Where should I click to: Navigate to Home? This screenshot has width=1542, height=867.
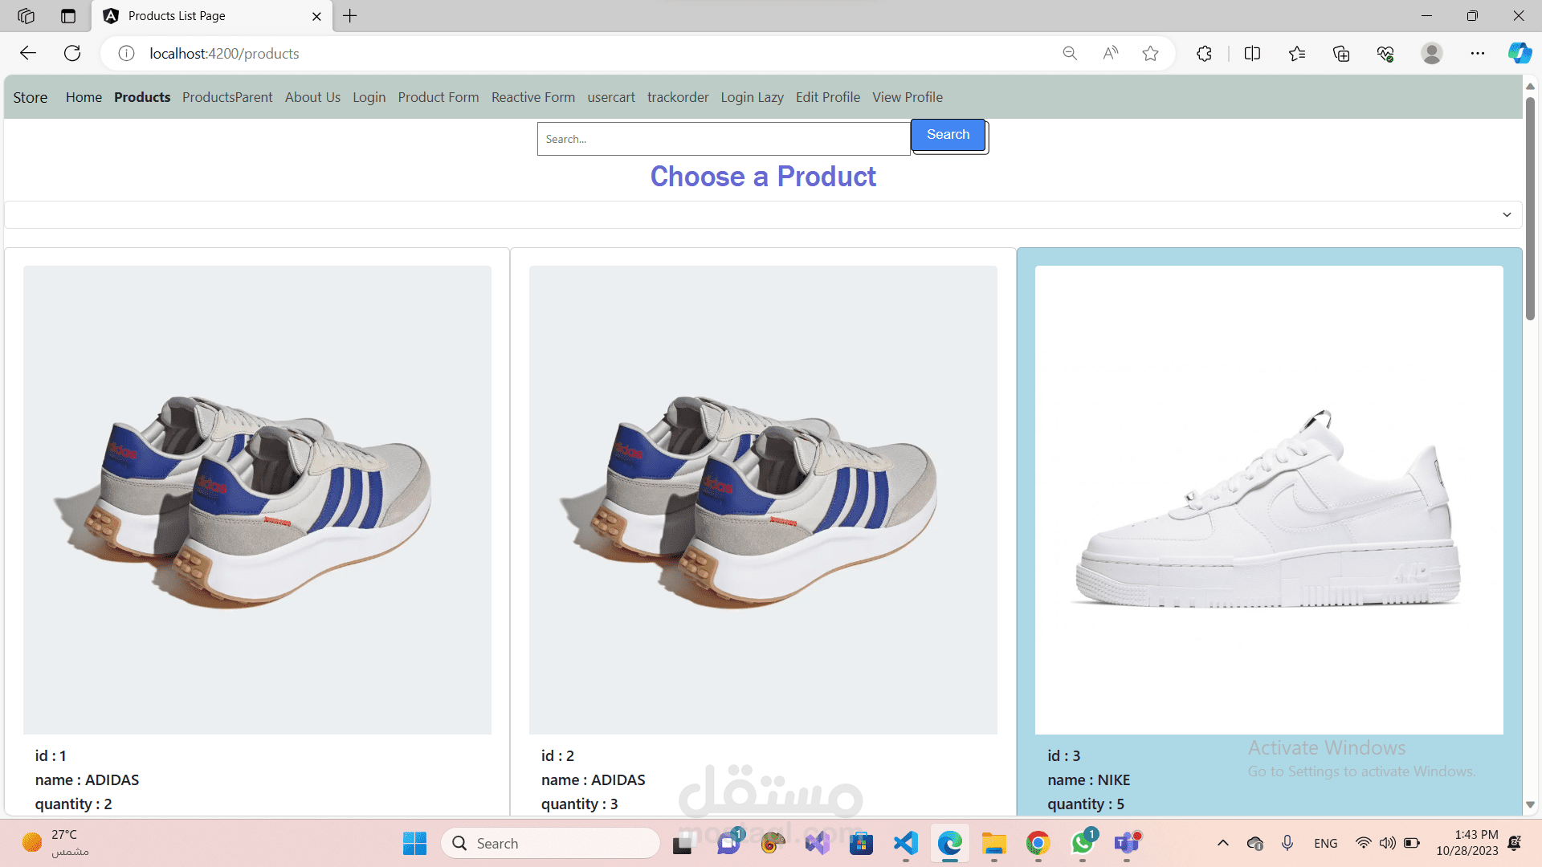click(84, 97)
